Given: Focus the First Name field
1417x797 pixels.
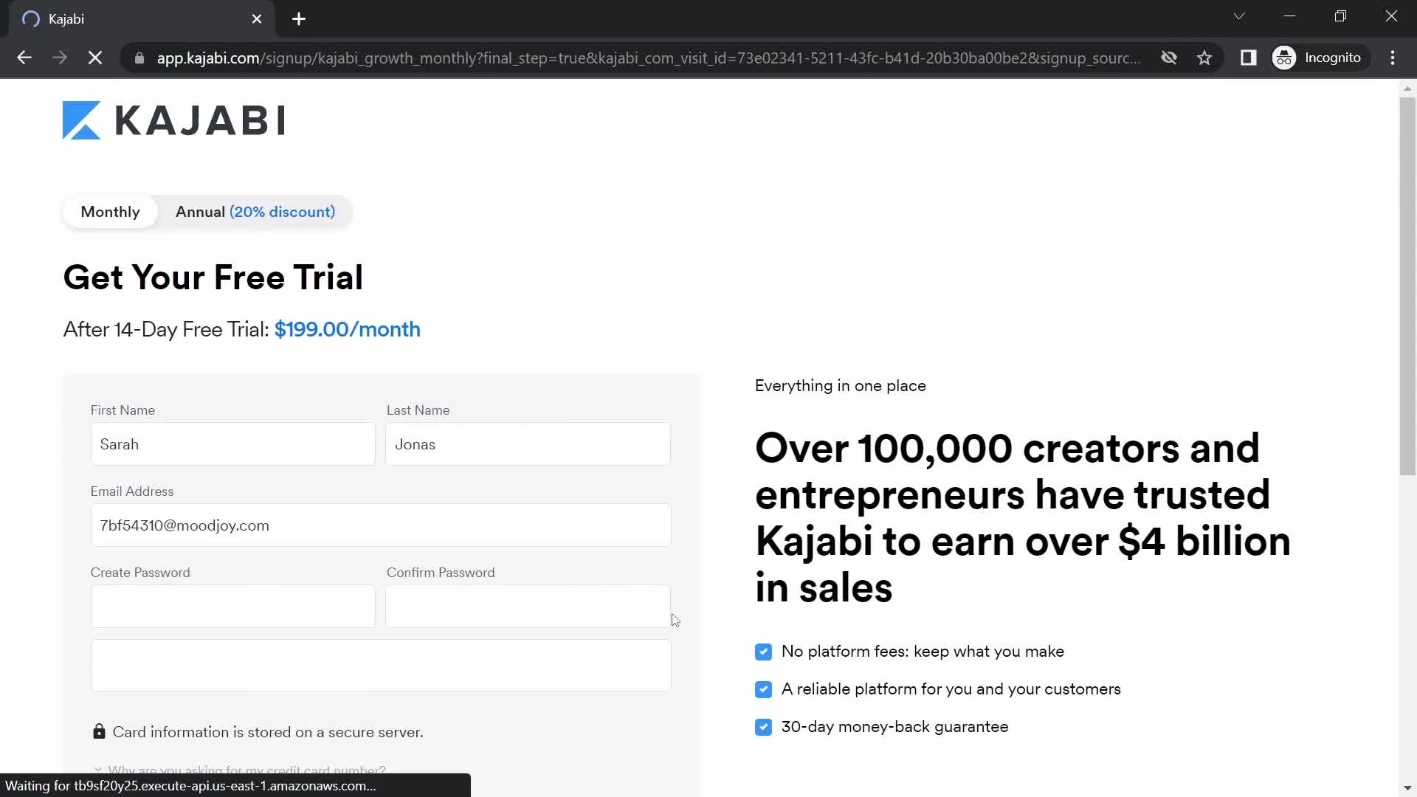Looking at the screenshot, I should (x=232, y=444).
